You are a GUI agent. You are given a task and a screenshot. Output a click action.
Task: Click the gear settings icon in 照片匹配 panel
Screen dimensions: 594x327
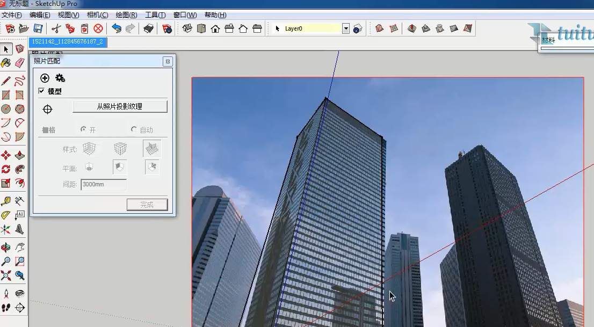click(60, 78)
